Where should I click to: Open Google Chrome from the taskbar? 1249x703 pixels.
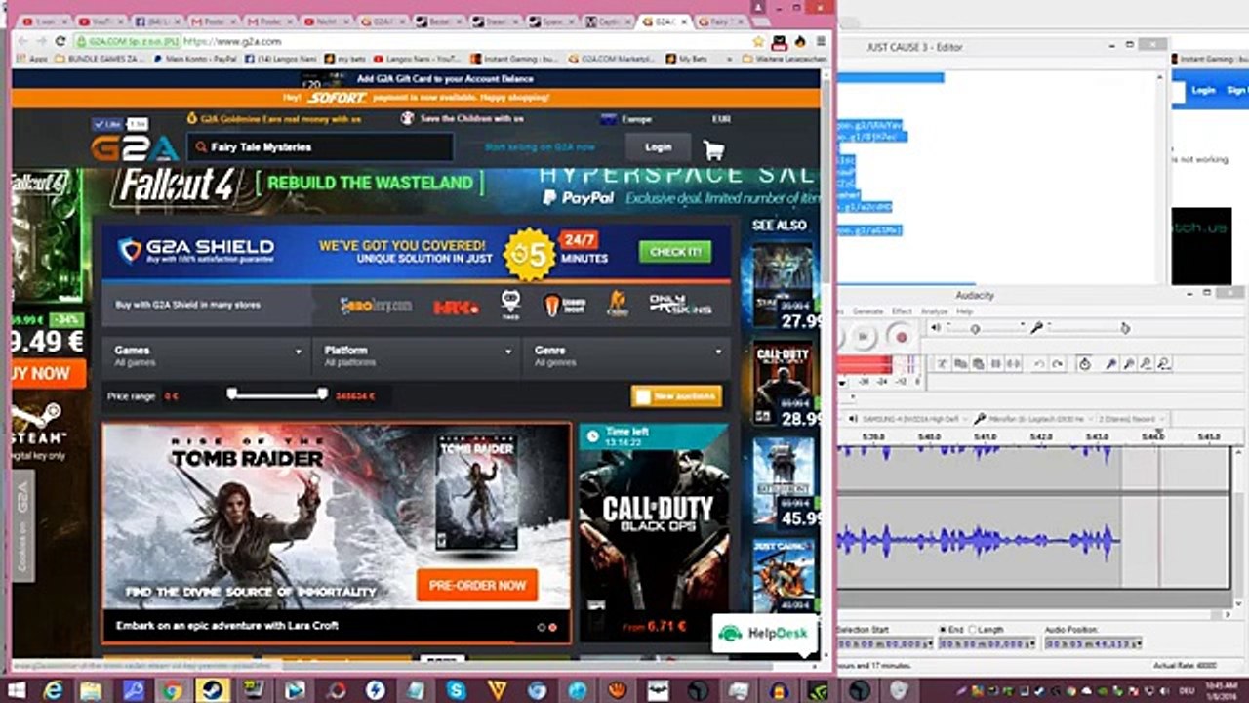173,690
